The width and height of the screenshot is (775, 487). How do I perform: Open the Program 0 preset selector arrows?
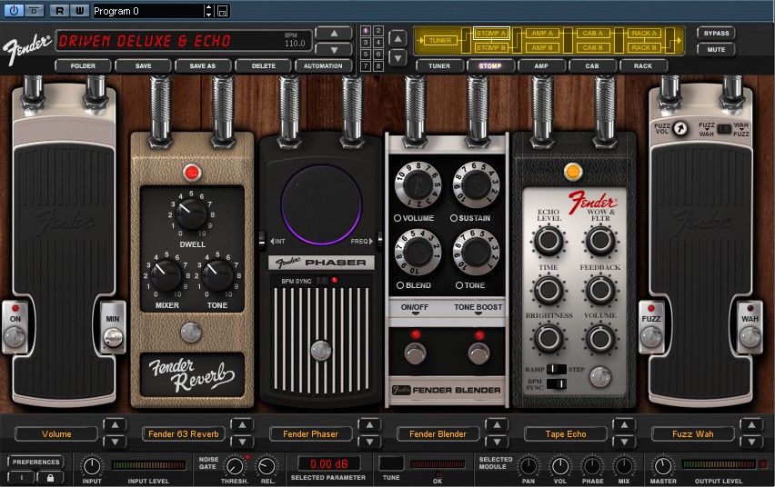point(208,11)
